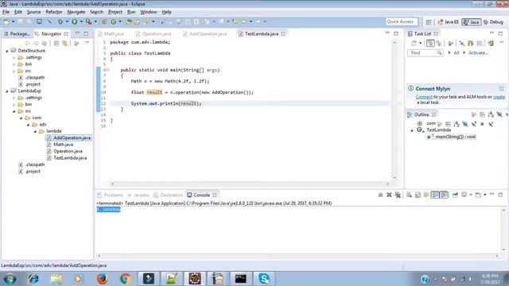
Task: Switch to Package Explorer tab
Action: coord(17,33)
